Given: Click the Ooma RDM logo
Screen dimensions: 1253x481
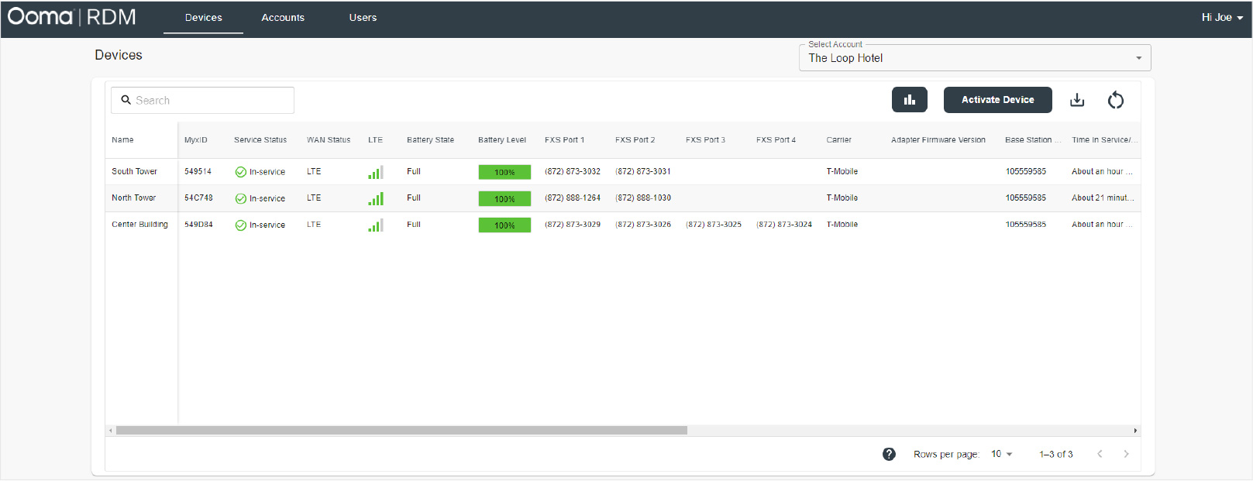Looking at the screenshot, I should click(71, 17).
